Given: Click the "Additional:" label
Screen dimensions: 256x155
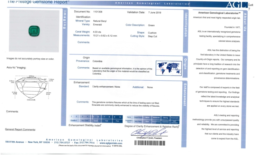Looking at the screenshot, I should 138,87.
